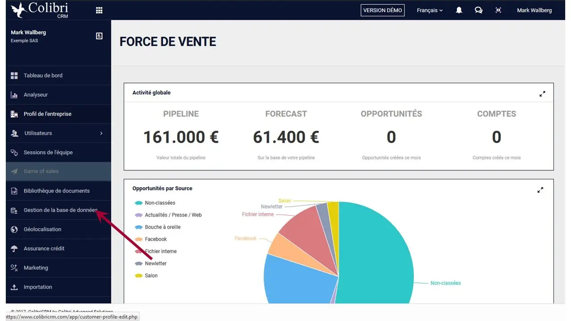Select the Game of sales menu item

coord(58,172)
